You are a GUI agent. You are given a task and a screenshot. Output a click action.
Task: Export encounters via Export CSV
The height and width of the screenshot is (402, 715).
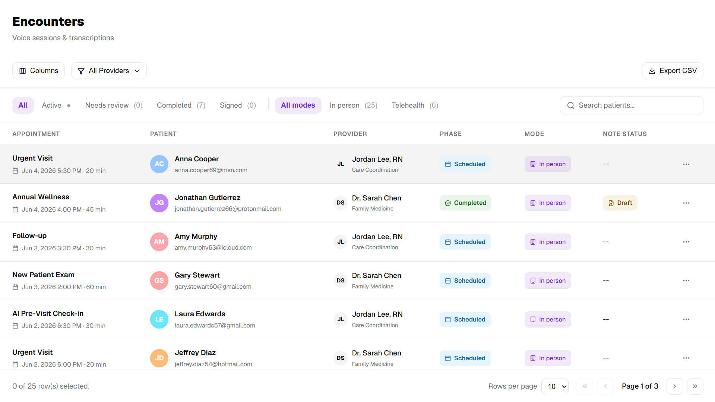point(672,71)
